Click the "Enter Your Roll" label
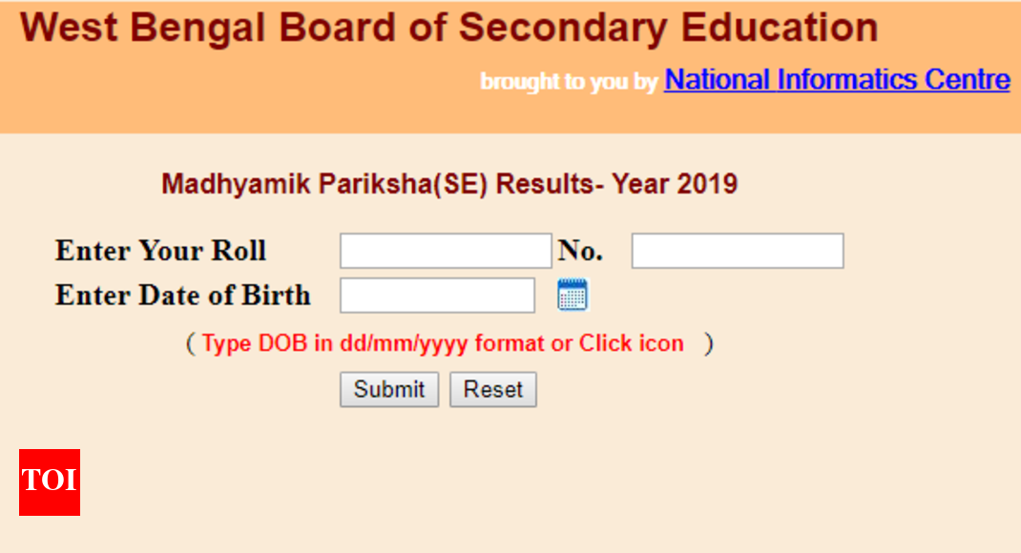Viewport: 1021px width, 553px height. (160, 251)
